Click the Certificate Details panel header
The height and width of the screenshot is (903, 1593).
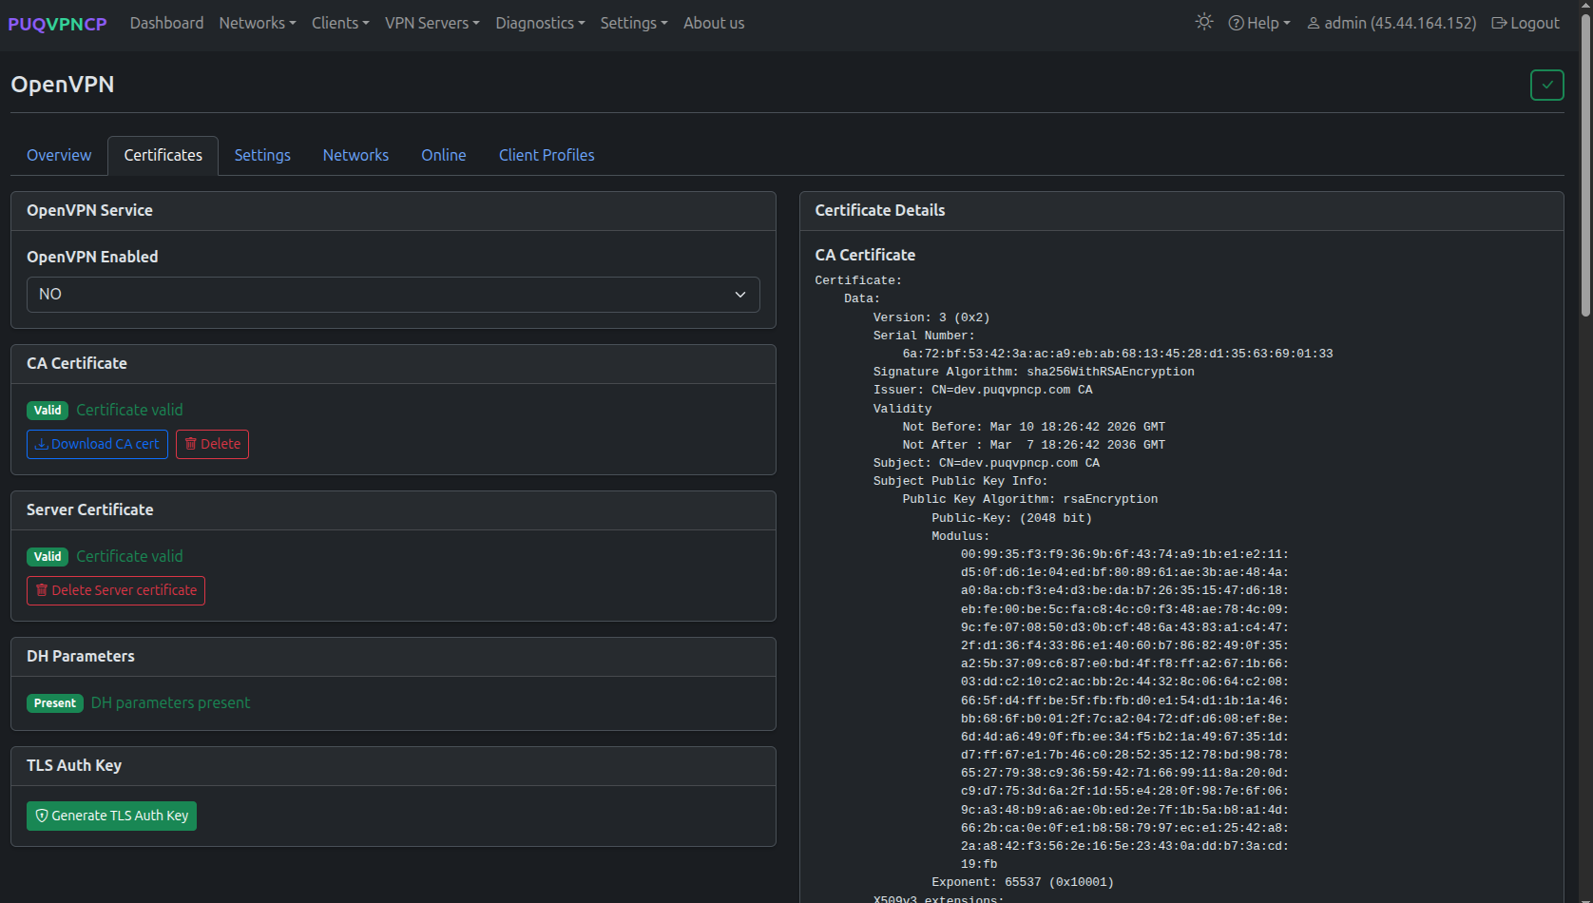coord(1181,211)
